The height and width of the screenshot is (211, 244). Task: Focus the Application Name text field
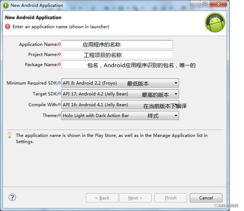pos(117,44)
